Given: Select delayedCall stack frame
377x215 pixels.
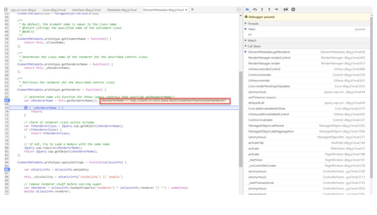Looking at the screenshot, I should pos(307,103).
